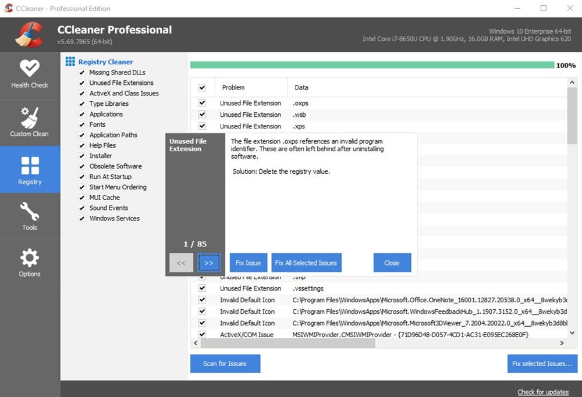This screenshot has height=397, width=582.
Task: Open the Options gear icon
Action: pos(30,257)
